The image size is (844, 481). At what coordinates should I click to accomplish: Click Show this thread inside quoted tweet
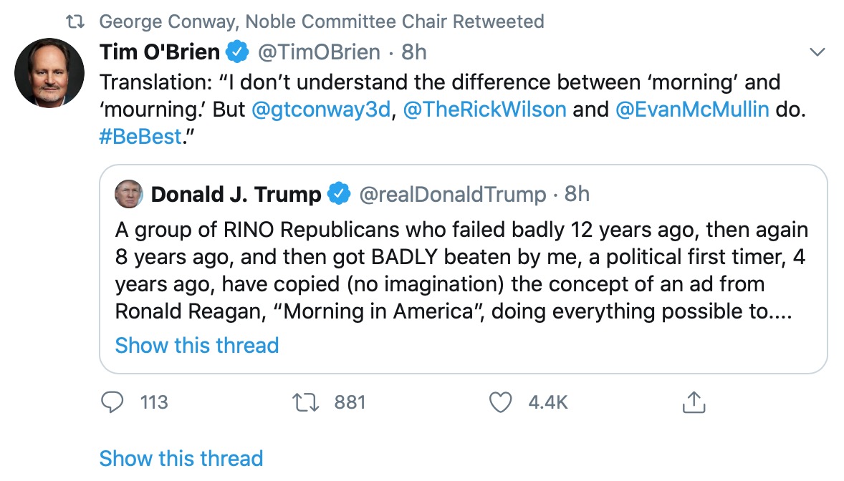(197, 345)
